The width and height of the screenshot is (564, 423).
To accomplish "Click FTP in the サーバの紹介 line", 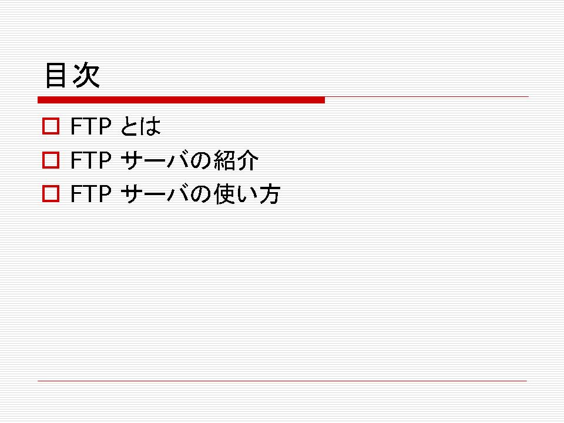I will click(x=91, y=160).
